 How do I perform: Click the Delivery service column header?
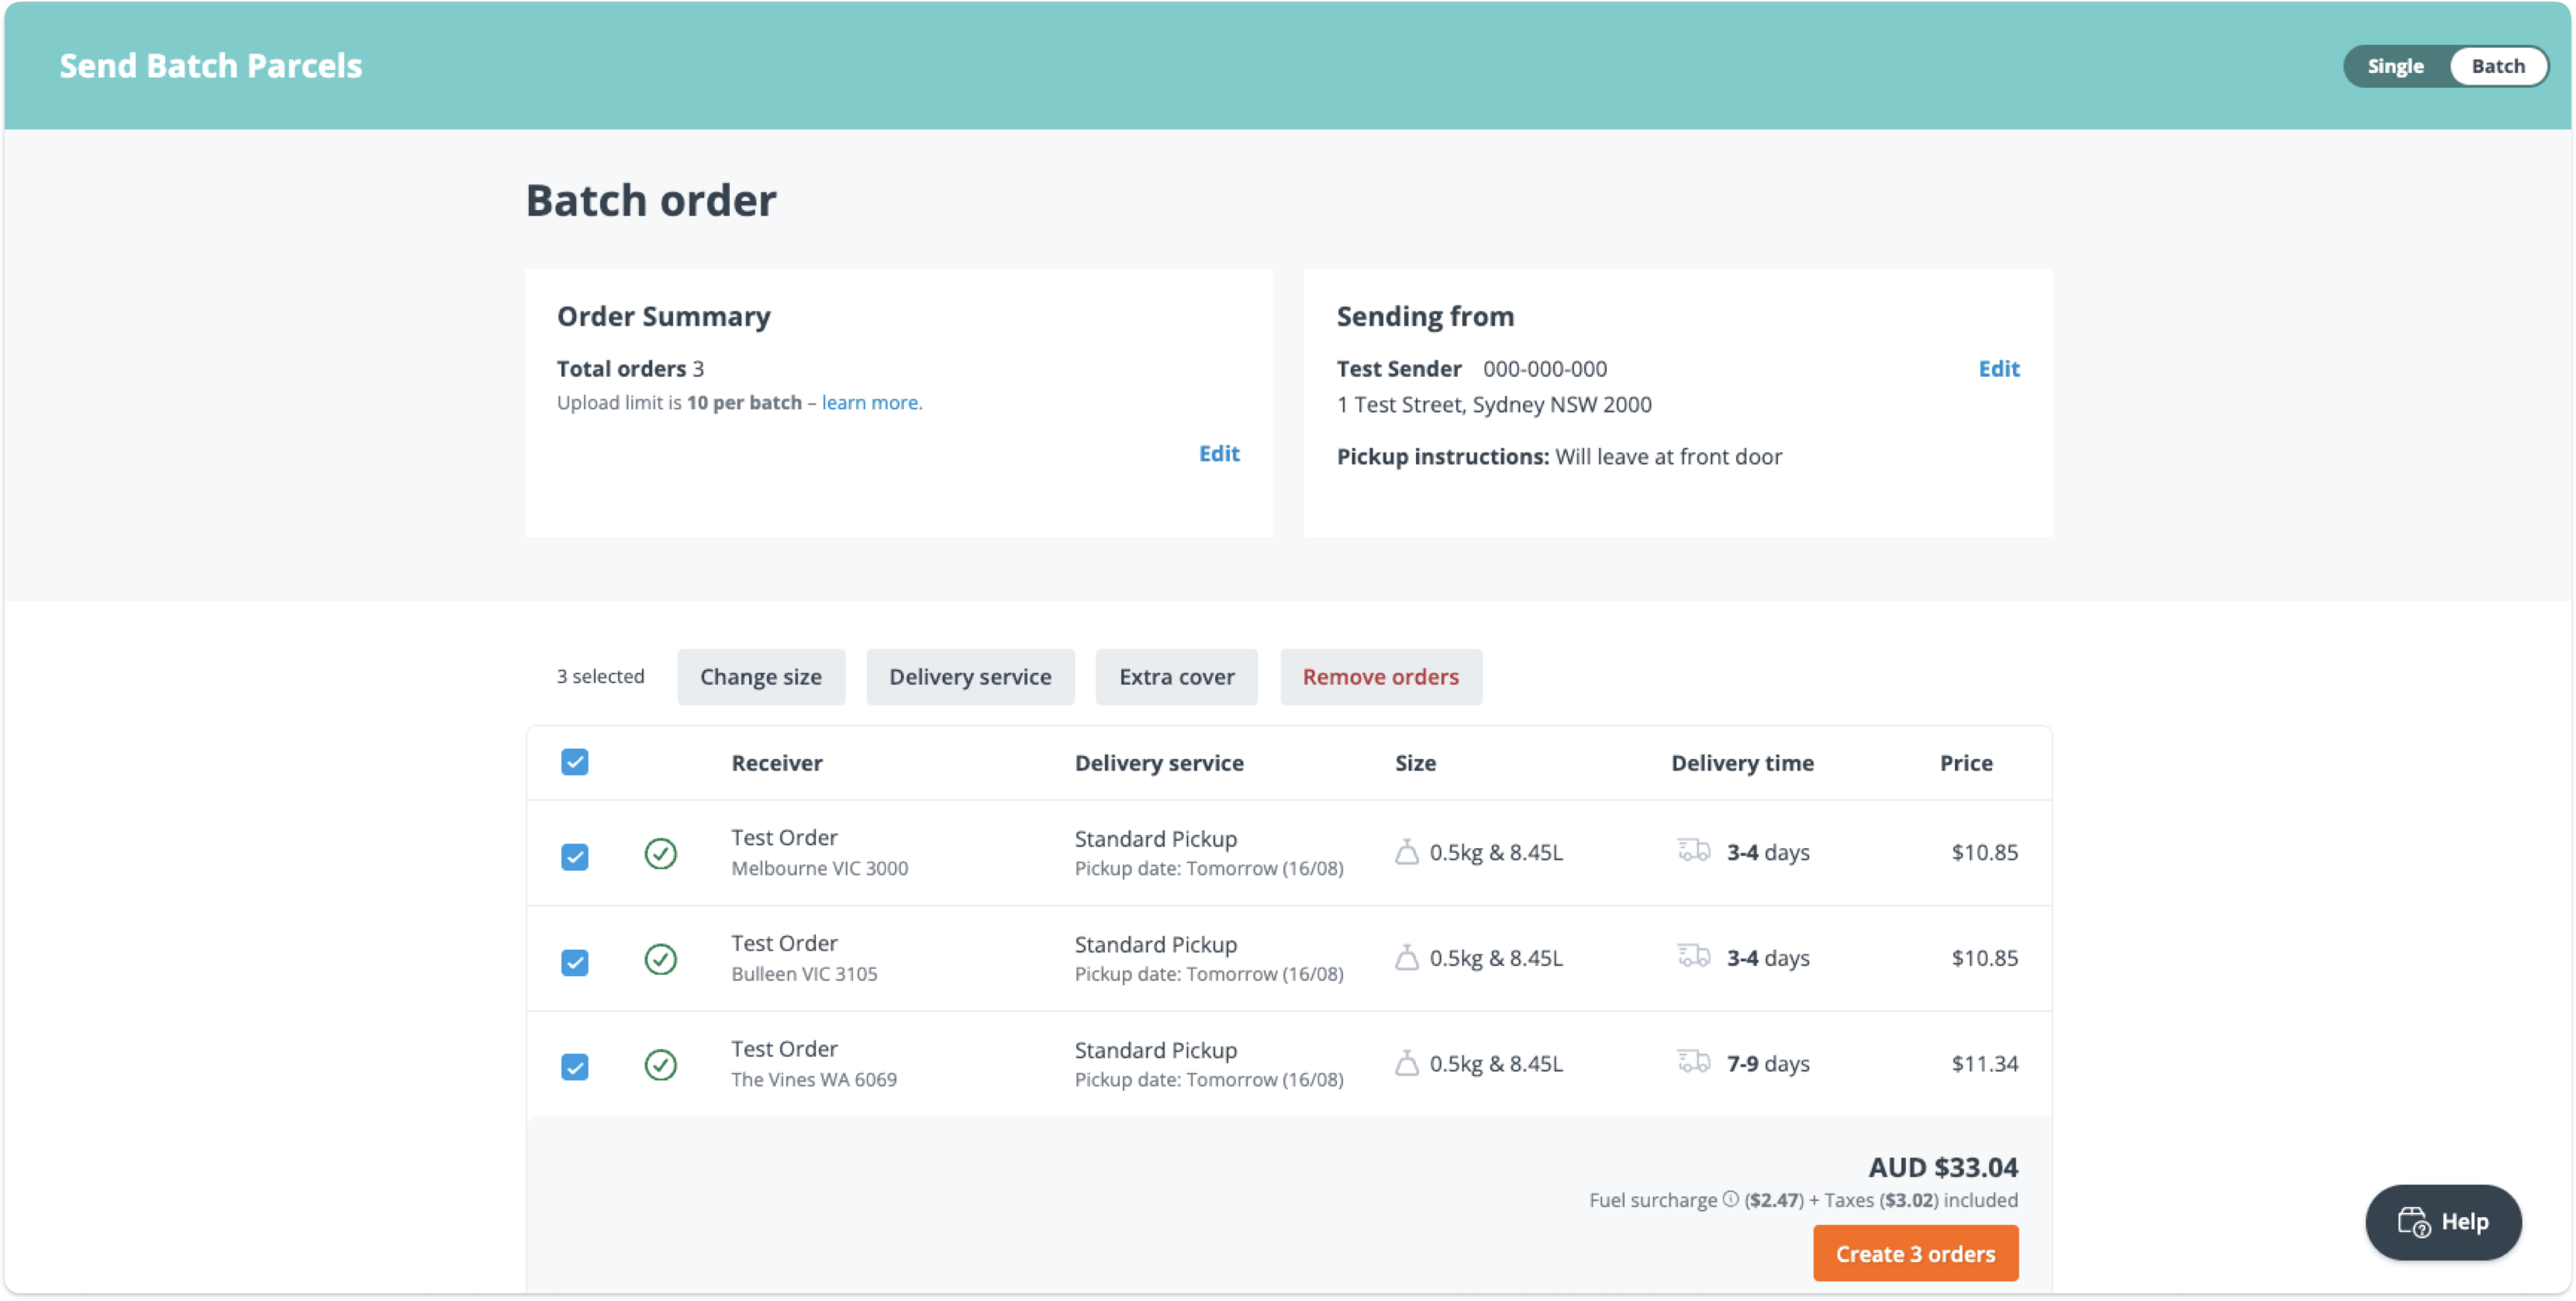1159,763
